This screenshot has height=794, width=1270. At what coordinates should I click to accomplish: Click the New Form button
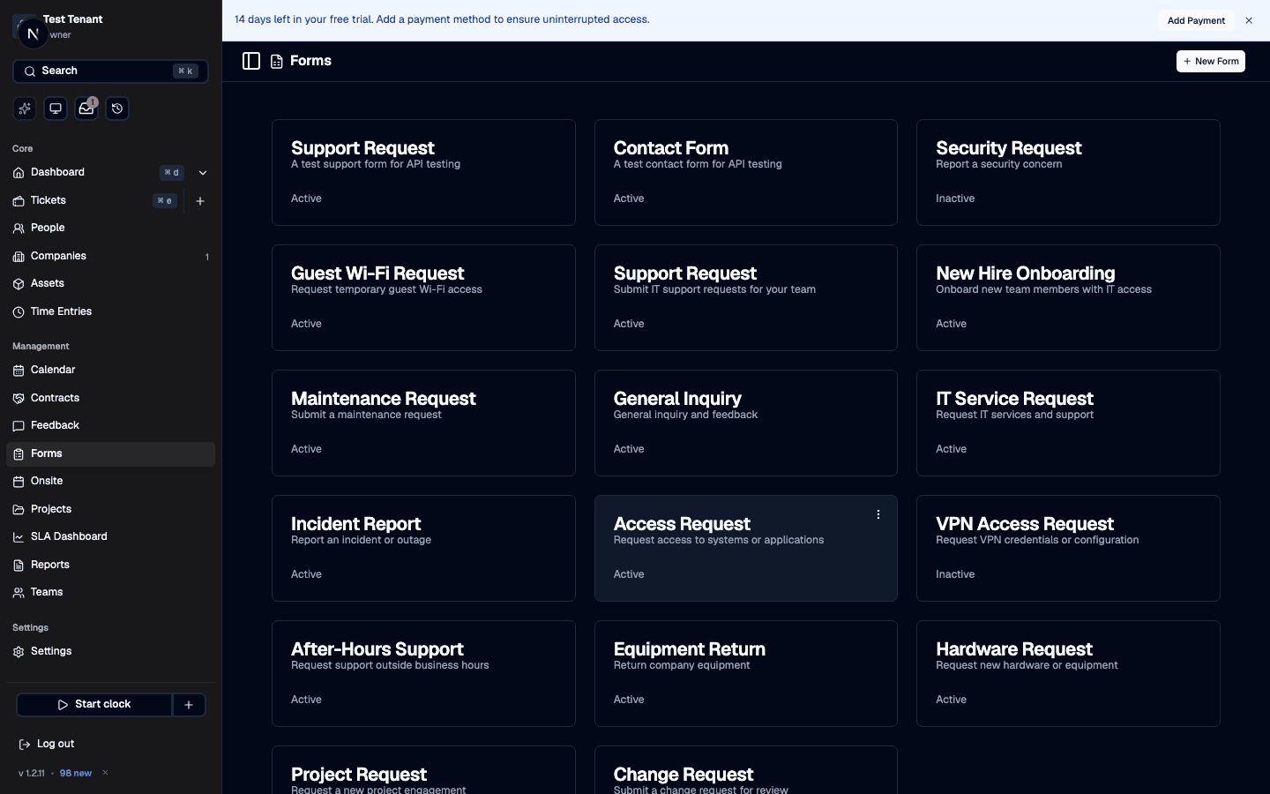click(x=1210, y=61)
